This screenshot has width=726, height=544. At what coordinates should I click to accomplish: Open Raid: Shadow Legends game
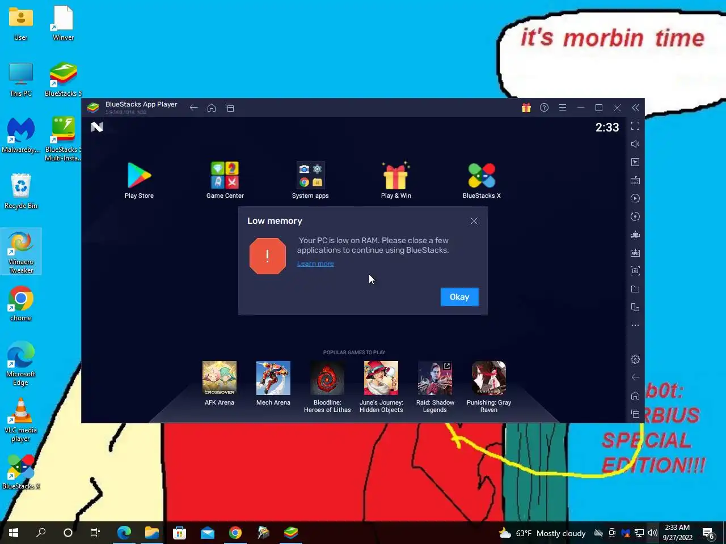point(435,387)
